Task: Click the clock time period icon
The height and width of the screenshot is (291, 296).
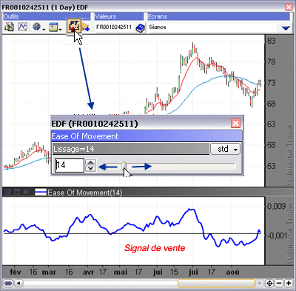Action: click(37, 27)
